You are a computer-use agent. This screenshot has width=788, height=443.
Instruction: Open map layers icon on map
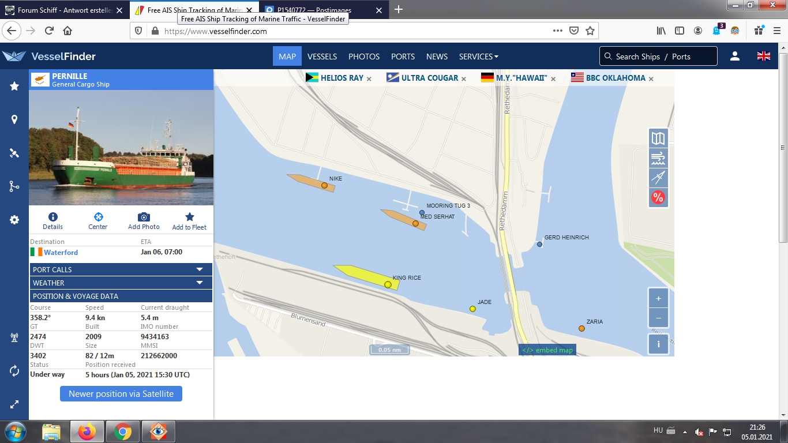coord(658,138)
